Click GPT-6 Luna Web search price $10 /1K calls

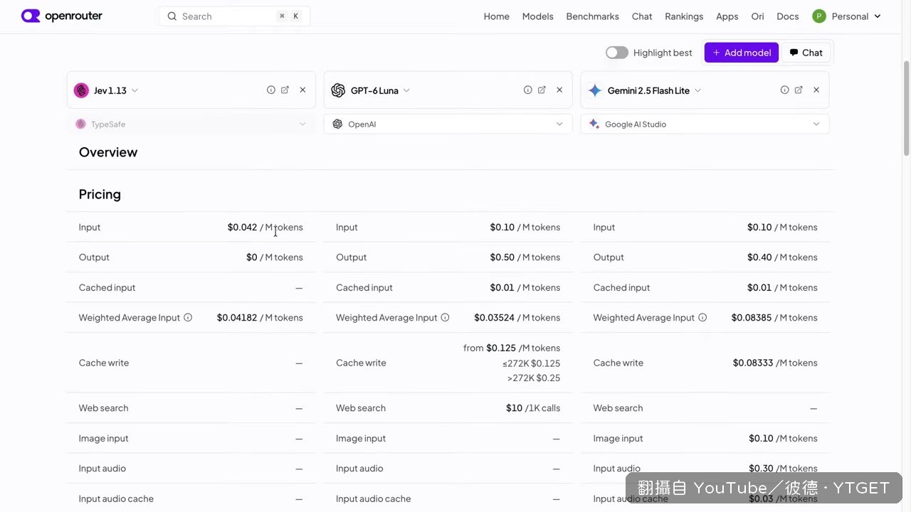point(533,408)
